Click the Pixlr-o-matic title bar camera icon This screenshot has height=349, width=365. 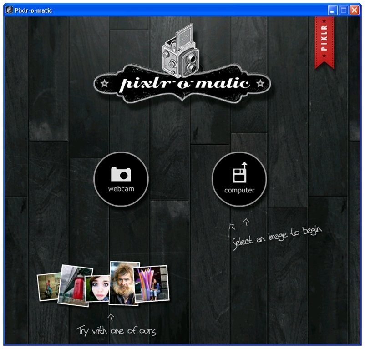tap(9, 10)
